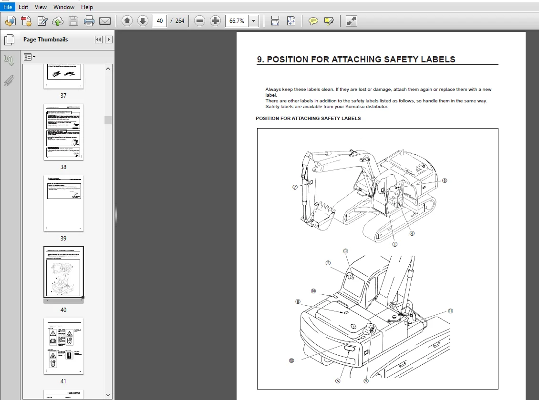Open the thumbnail options dropdown menu
This screenshot has height=400, width=539.
(30, 57)
